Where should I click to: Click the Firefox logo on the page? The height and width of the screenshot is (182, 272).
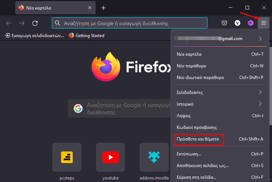[x=106, y=67]
